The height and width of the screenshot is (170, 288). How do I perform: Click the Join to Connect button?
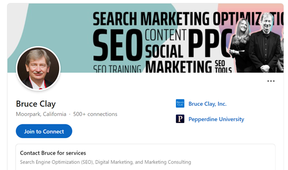pos(44,131)
